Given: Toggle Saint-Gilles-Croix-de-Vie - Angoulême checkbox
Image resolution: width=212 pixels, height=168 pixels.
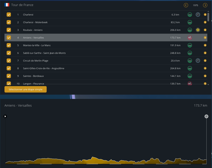Looking at the screenshot, I should pyautogui.click(x=9, y=68).
